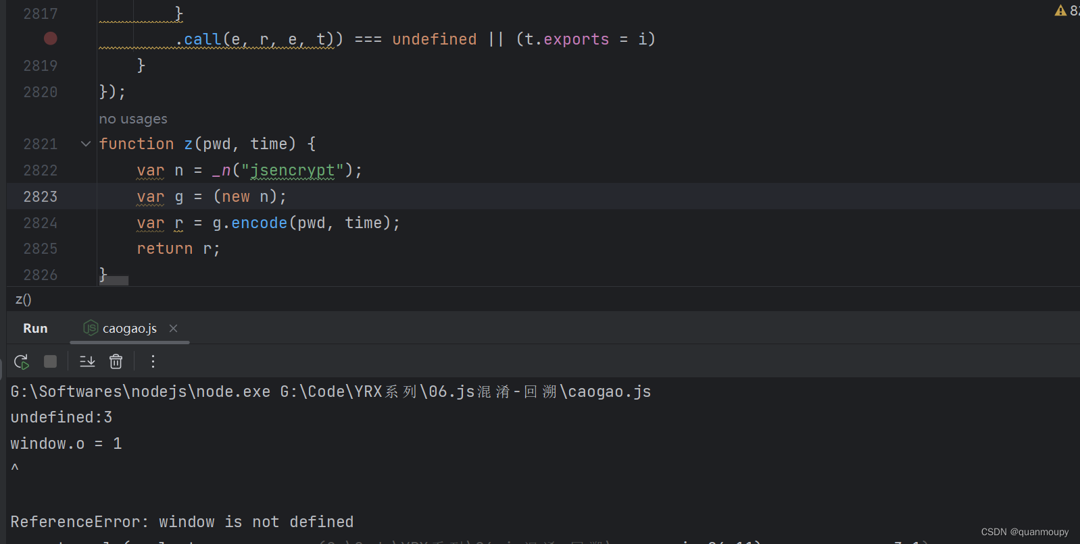Click the JS file icon on caogao.js tab
This screenshot has width=1080, height=544.
91,328
